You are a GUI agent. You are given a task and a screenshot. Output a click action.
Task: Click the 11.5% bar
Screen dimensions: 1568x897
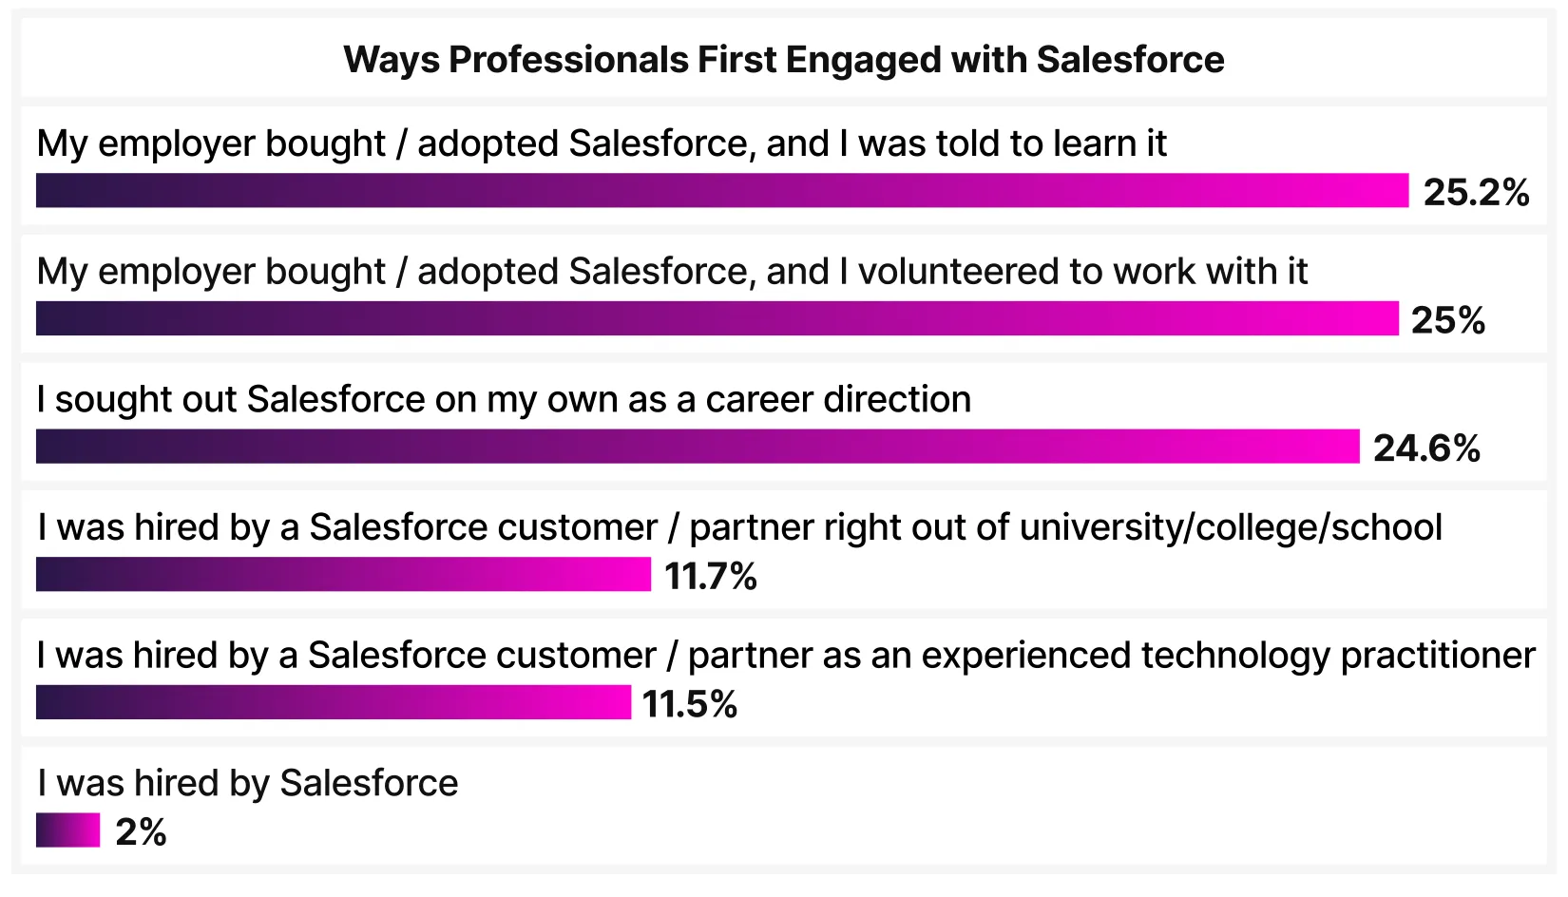click(333, 702)
